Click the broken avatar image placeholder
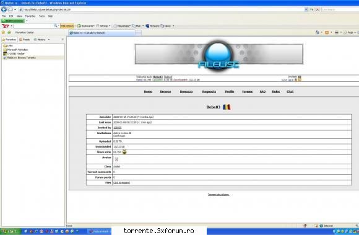 point(116,159)
